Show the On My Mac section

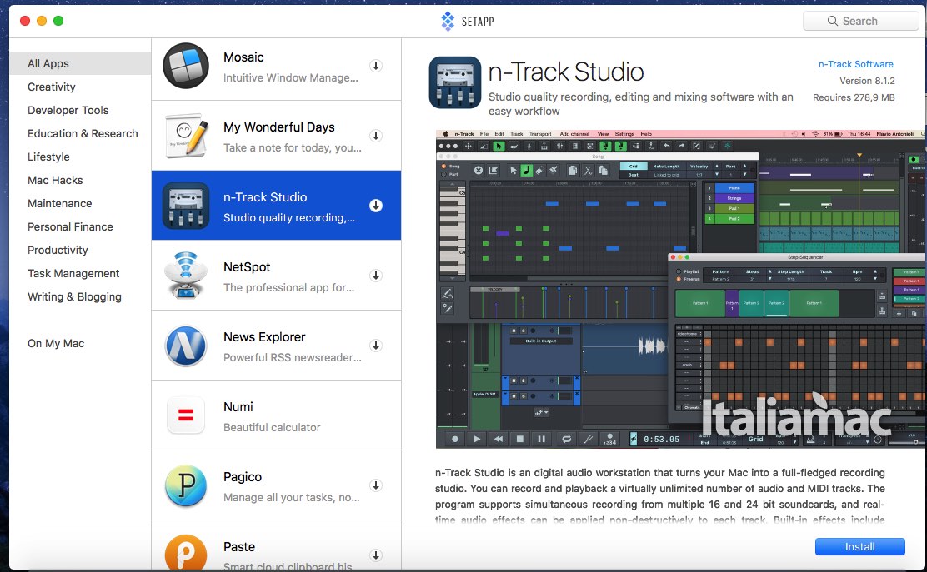tap(56, 344)
